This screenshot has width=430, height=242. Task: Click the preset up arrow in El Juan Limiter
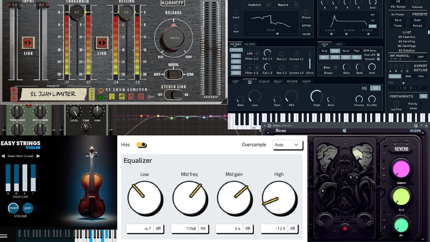14,90
